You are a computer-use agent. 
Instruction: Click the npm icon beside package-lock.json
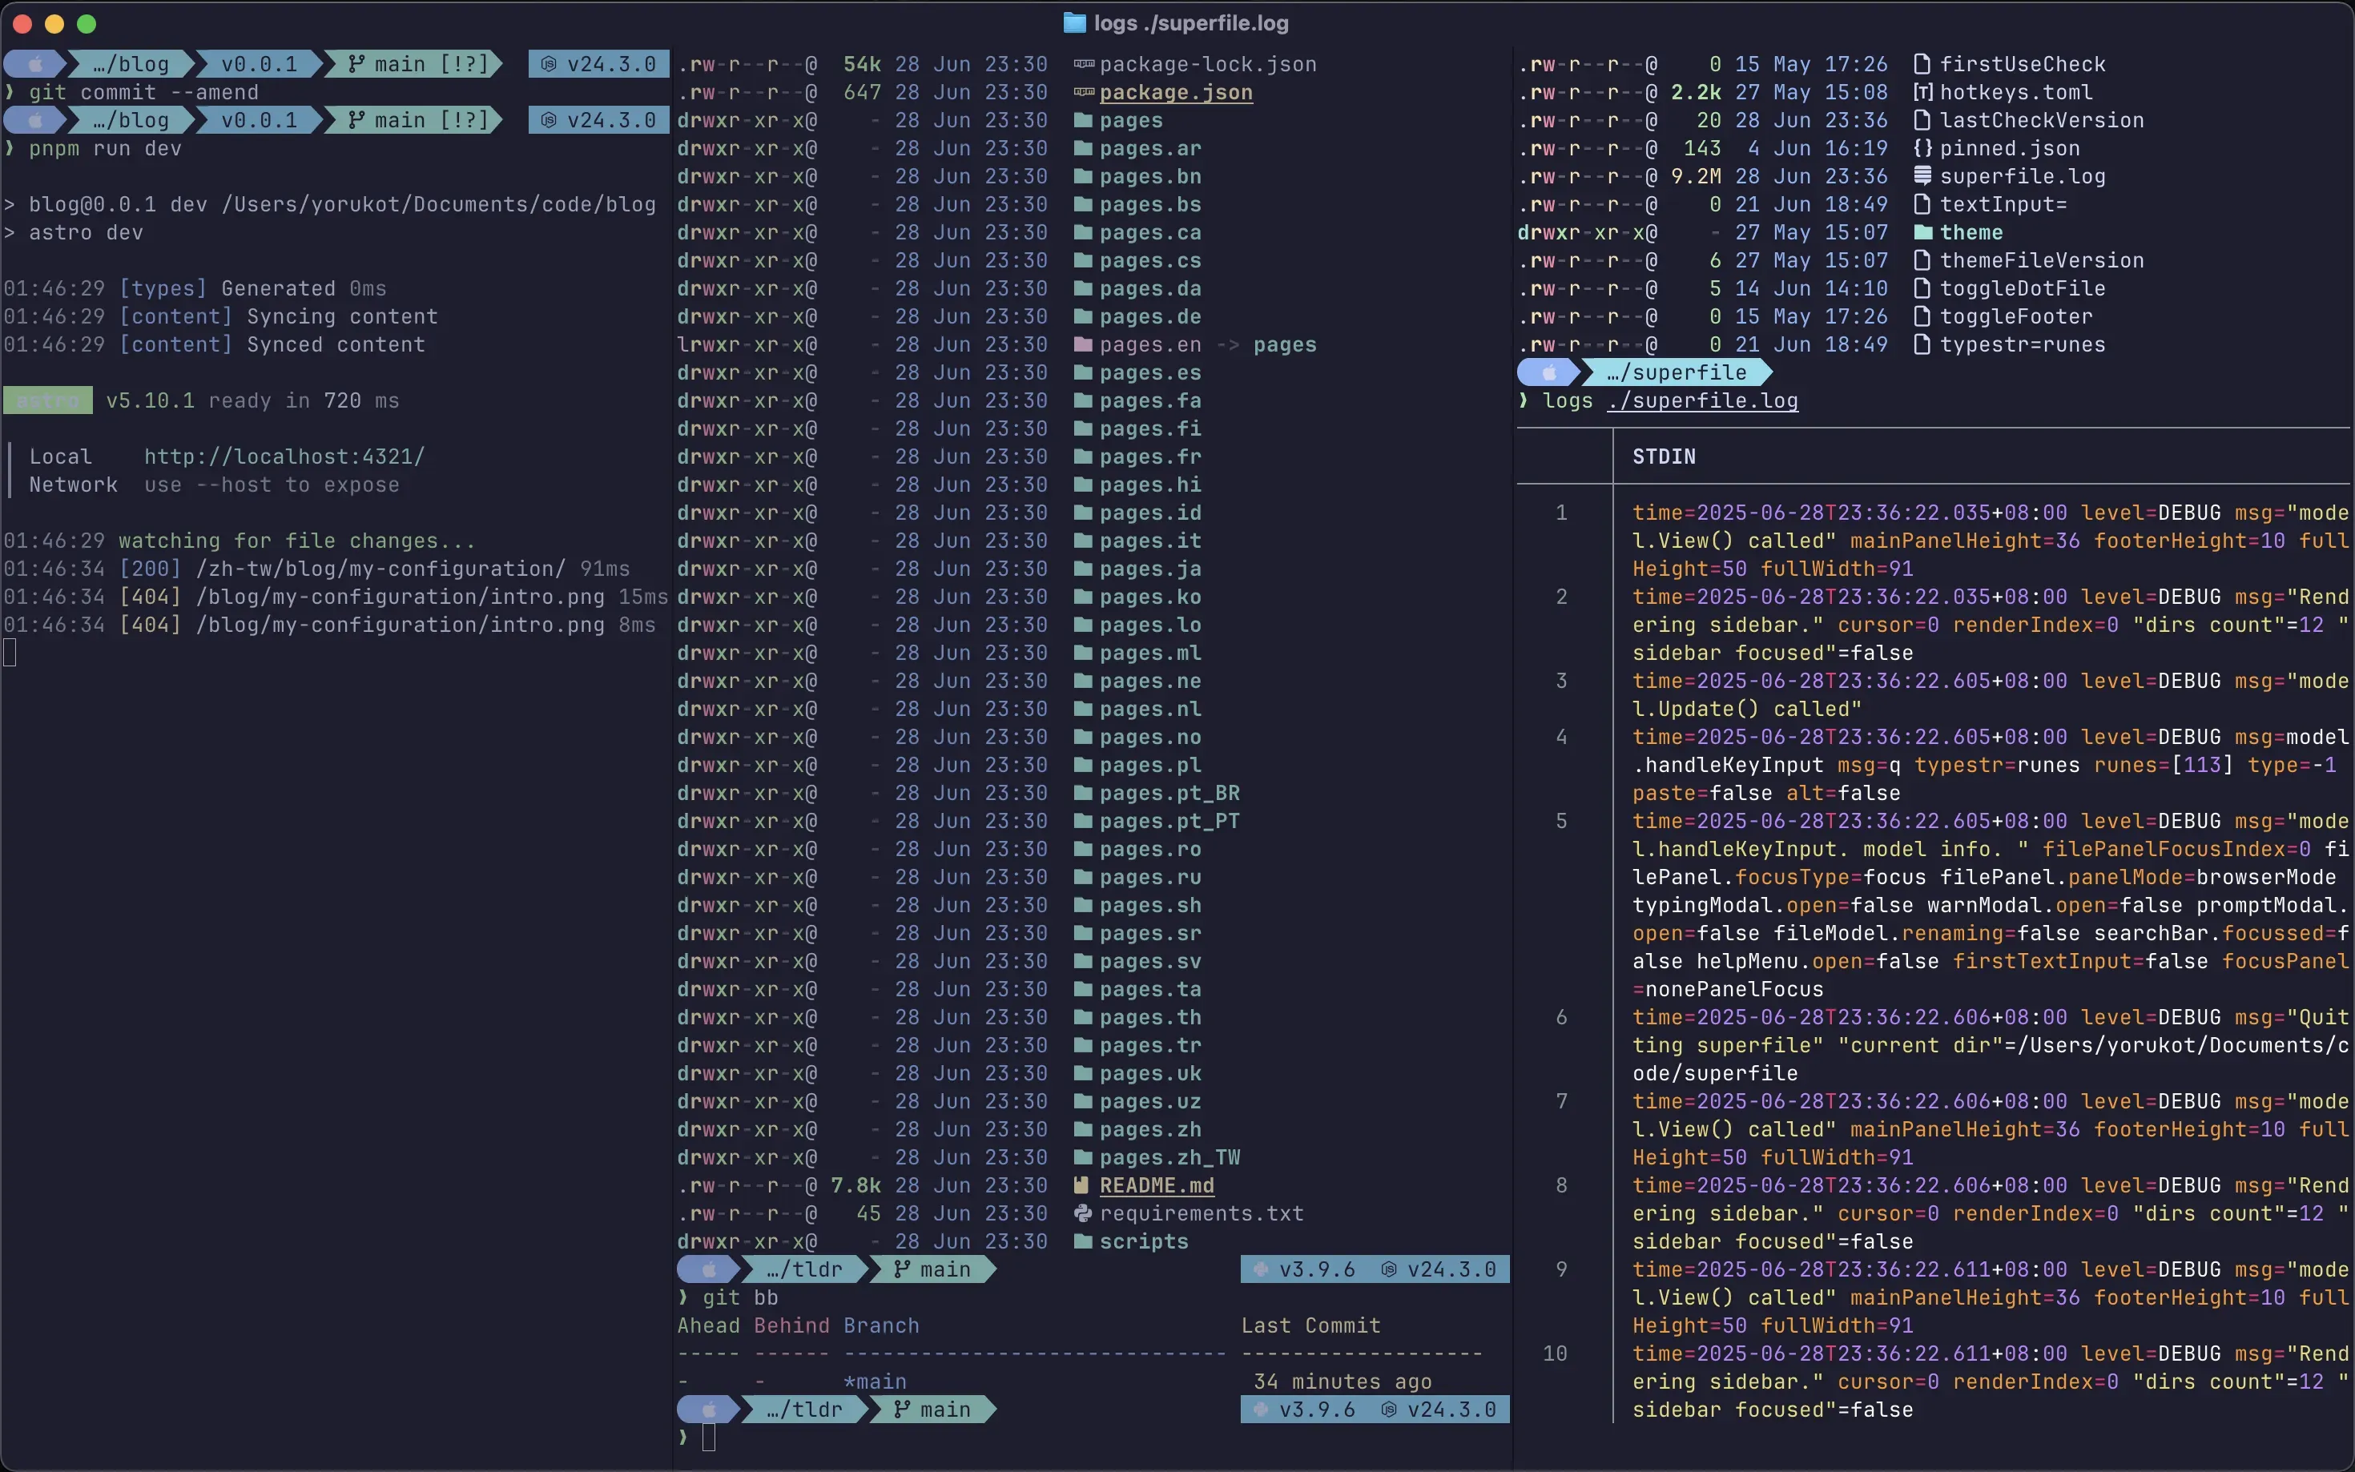click(x=1083, y=64)
